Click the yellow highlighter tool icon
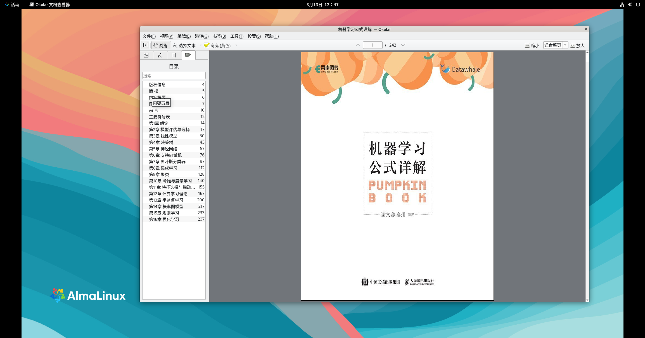This screenshot has height=338, width=645. (x=207, y=45)
